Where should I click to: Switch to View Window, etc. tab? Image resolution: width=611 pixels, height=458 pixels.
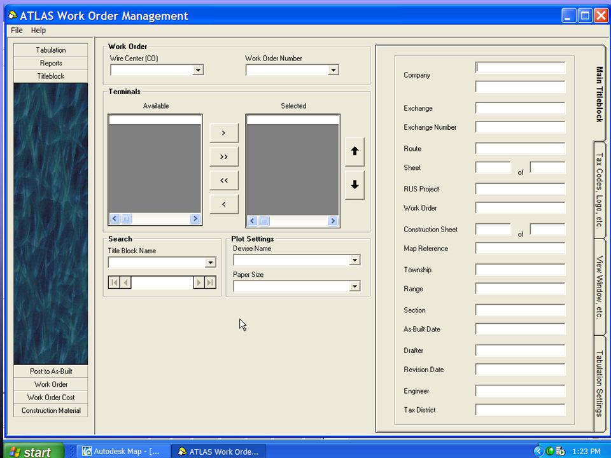[x=600, y=287]
